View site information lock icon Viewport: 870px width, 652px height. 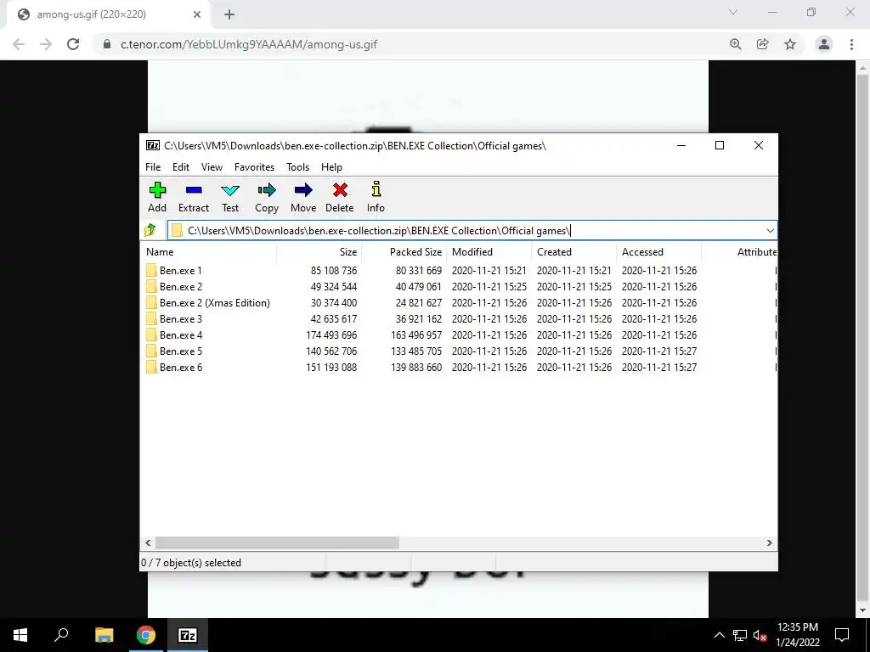click(x=107, y=44)
